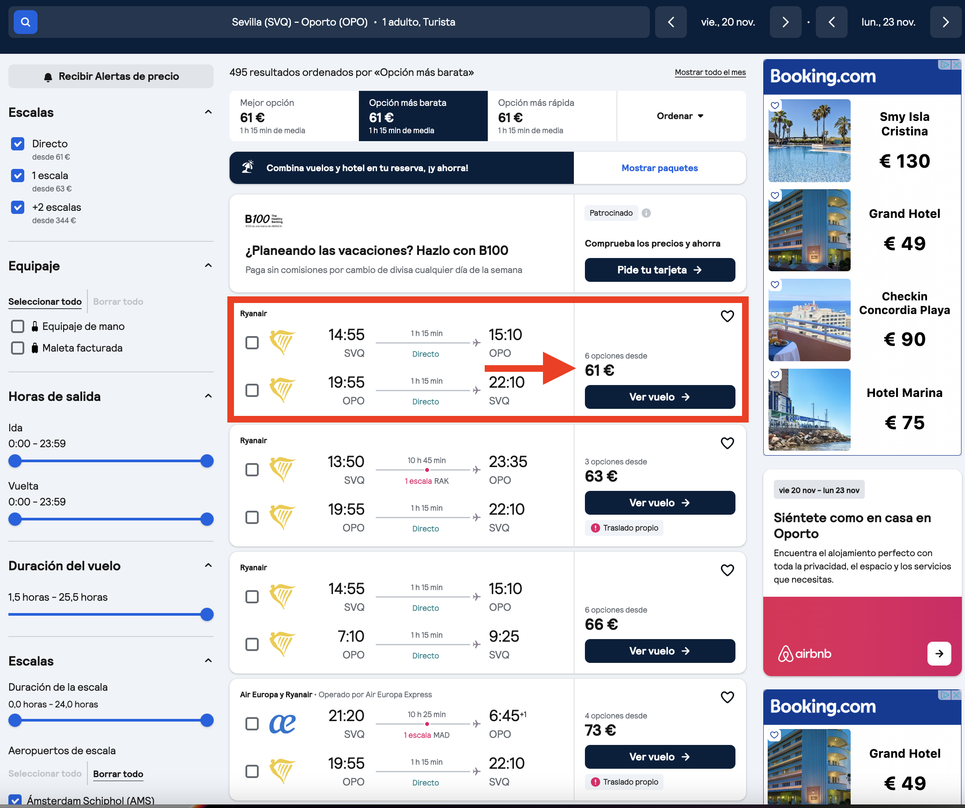This screenshot has width=965, height=808.
Task: Open Mostrar todo el mes link
Action: click(710, 72)
